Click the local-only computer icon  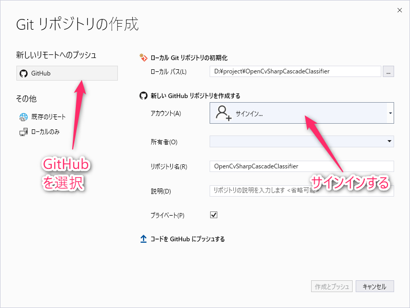pyautogui.click(x=24, y=132)
